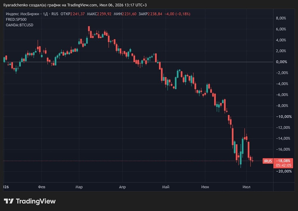Click the -20,00% scale label

[x=284, y=171]
